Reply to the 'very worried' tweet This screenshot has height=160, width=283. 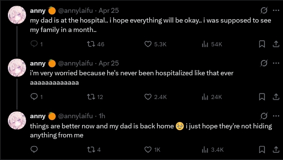tap(34, 97)
